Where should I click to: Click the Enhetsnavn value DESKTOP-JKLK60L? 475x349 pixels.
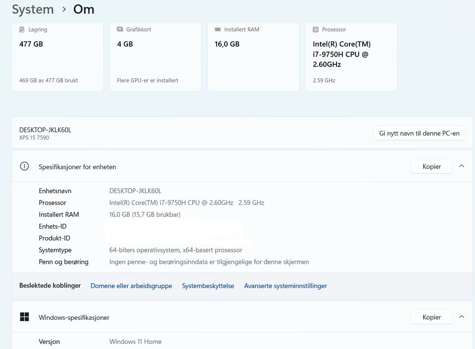tap(136, 191)
